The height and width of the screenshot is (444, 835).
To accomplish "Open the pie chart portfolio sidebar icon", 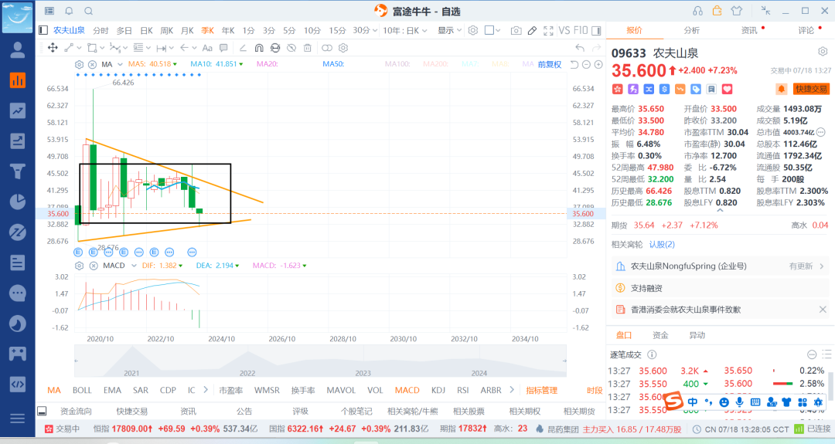I will pyautogui.click(x=18, y=202).
